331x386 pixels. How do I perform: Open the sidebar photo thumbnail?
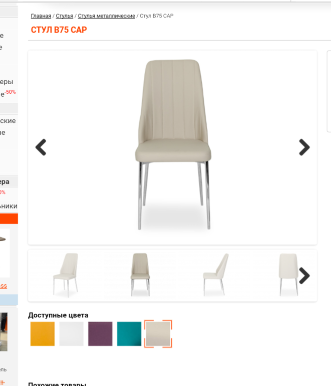coord(4,331)
